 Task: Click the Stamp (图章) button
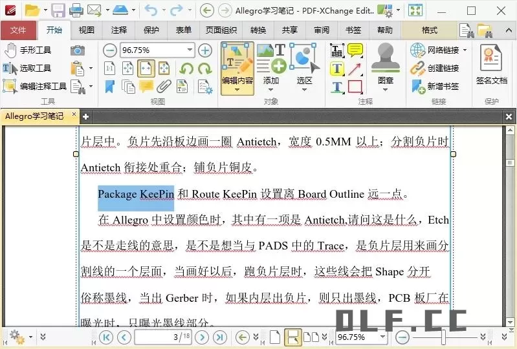385,64
